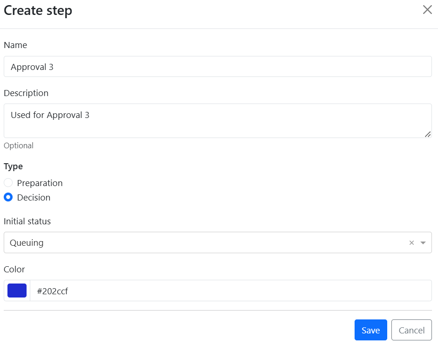Click the Preparation label text
Viewport: 438px width, 346px height.
click(40, 183)
